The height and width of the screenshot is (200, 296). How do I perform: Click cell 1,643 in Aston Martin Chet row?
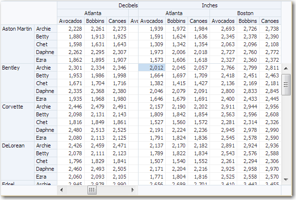click(x=118, y=44)
